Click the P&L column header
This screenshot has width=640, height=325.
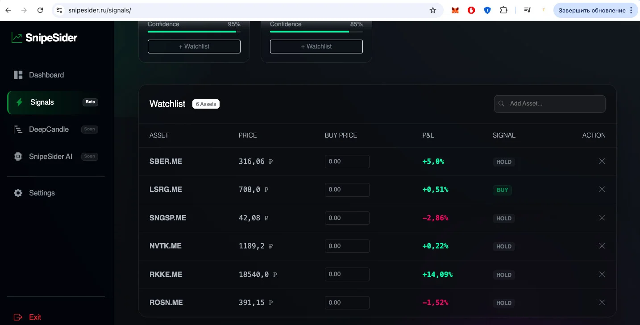(x=428, y=135)
